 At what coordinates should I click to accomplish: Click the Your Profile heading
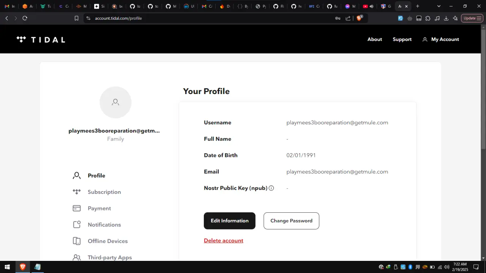(x=206, y=91)
